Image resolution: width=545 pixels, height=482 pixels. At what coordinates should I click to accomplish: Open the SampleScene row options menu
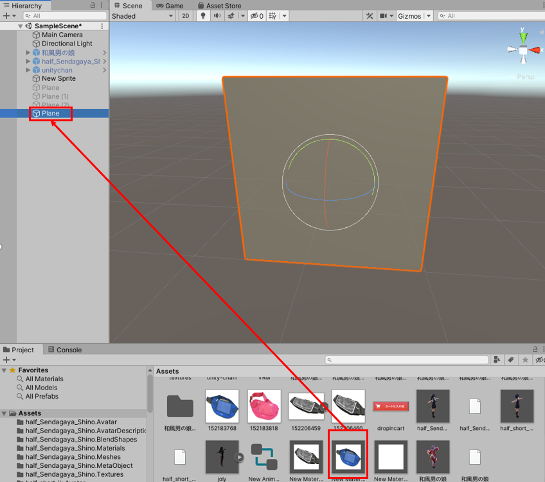[x=102, y=26]
